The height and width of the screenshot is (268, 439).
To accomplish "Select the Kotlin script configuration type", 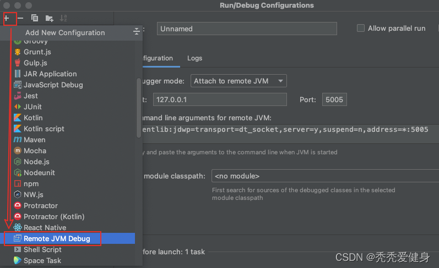I will click(44, 129).
